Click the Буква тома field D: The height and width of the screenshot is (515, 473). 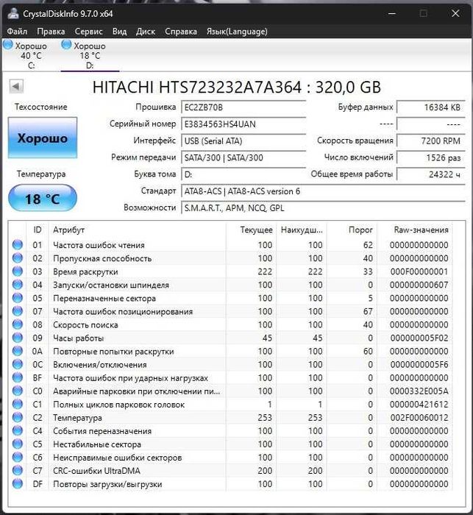243,174
